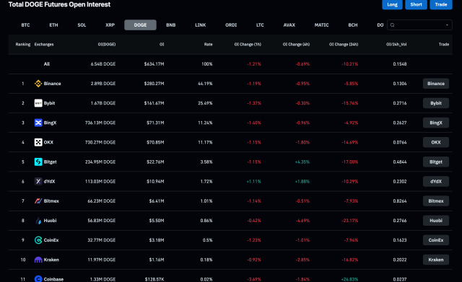Click the Bitget logo icon
Screen dimensions: 462x282
(x=38, y=162)
